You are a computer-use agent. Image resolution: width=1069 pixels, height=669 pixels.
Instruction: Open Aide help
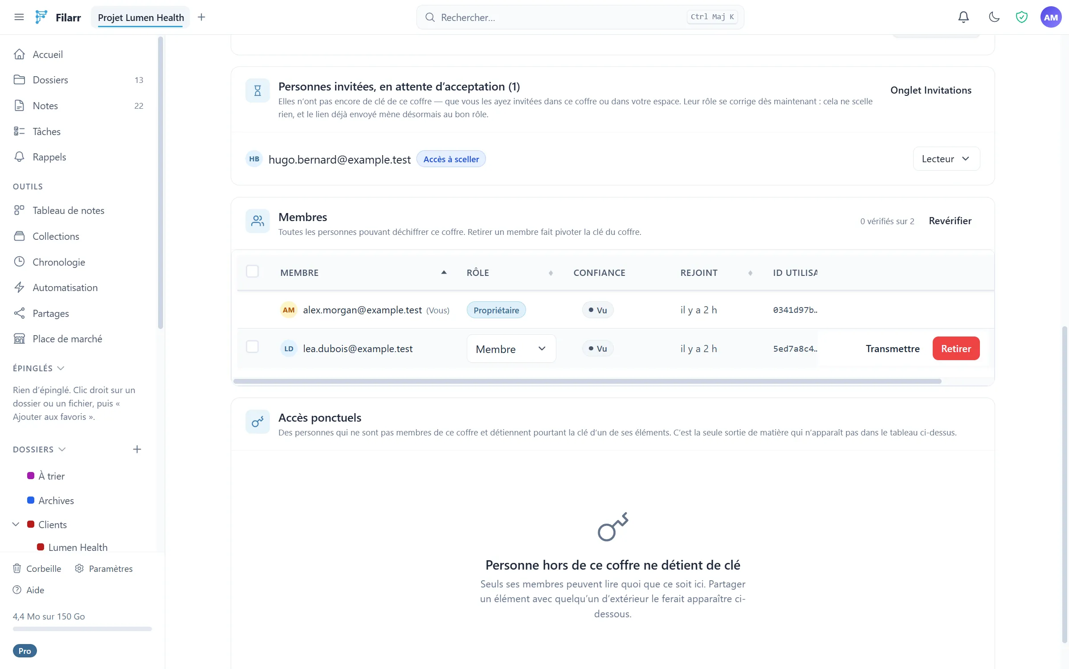coord(29,590)
